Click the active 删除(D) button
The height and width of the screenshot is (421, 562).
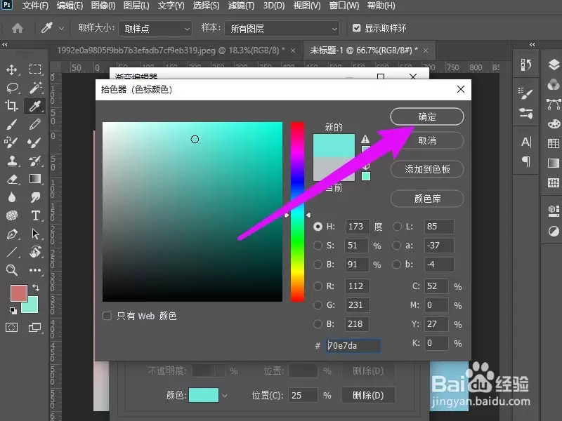(368, 395)
